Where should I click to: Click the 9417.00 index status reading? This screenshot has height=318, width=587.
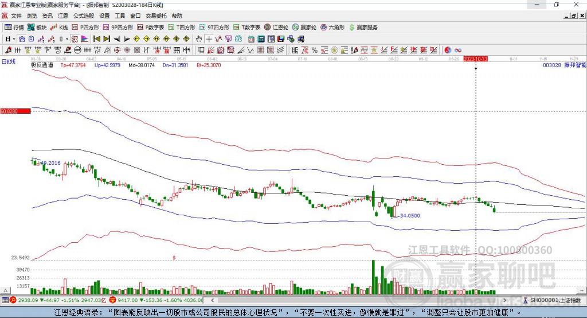point(127,300)
